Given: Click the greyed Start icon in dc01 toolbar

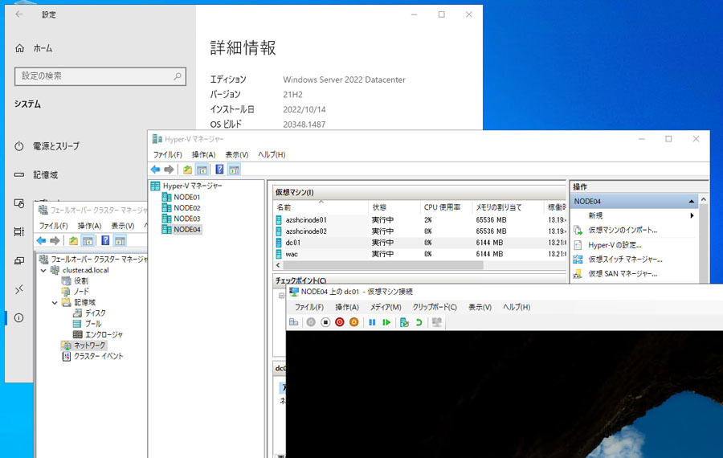Looking at the screenshot, I should (311, 322).
